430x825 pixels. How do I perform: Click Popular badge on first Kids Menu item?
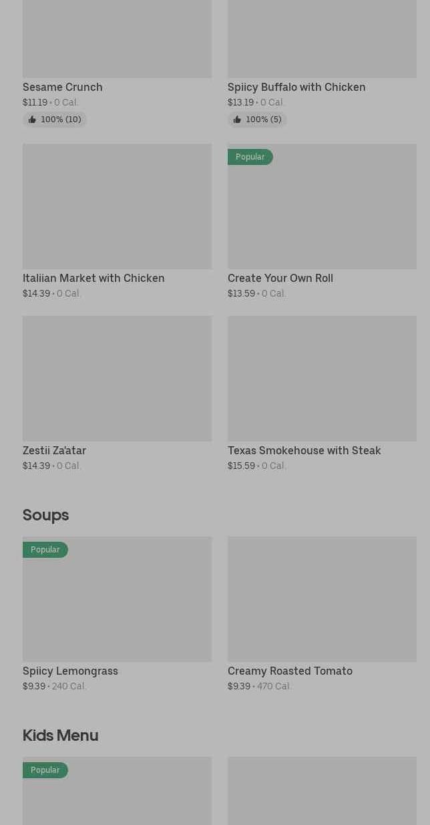tap(45, 770)
